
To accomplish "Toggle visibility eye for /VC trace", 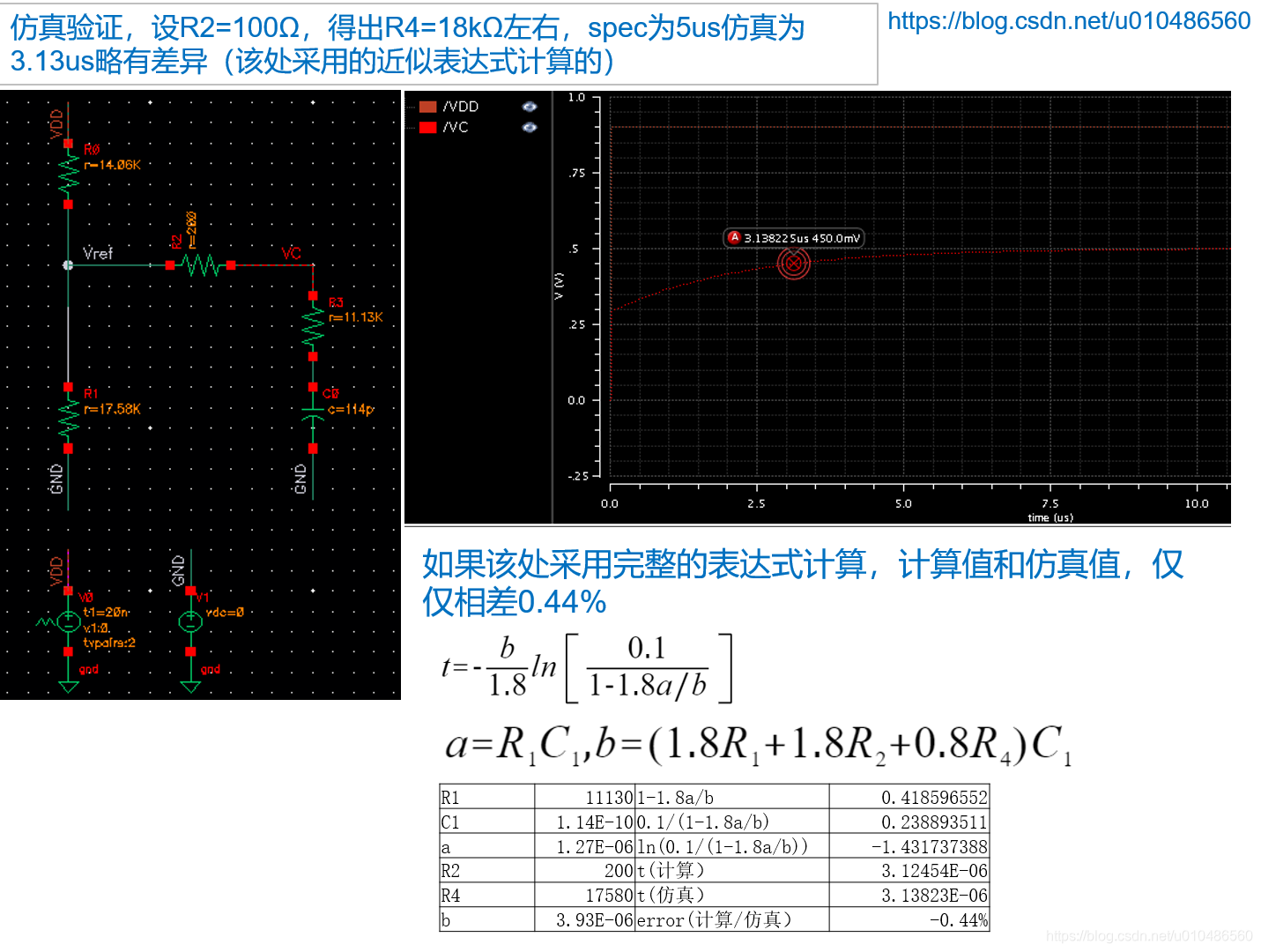I will (x=529, y=128).
